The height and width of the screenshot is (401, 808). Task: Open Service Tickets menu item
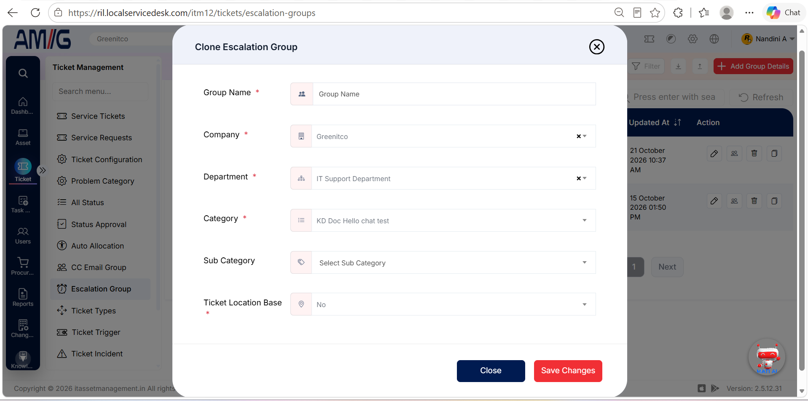coord(98,116)
